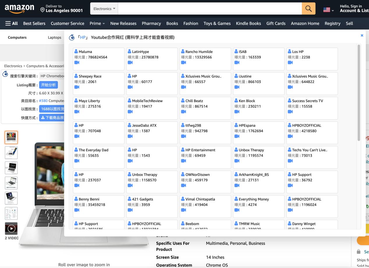369x268 pixels.
Task: Focus the Amazon search input field
Action: pyautogui.click(x=210, y=9)
